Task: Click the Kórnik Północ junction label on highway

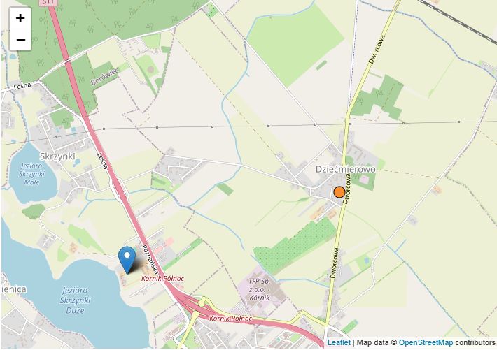Action: [231, 319]
